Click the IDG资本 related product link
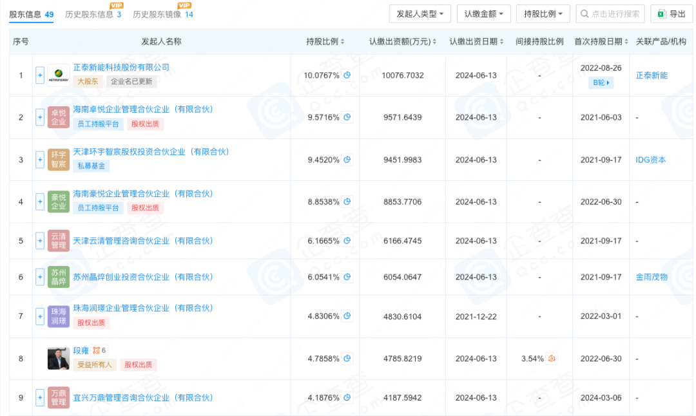Viewport: 696px width, 416px height. click(x=651, y=160)
